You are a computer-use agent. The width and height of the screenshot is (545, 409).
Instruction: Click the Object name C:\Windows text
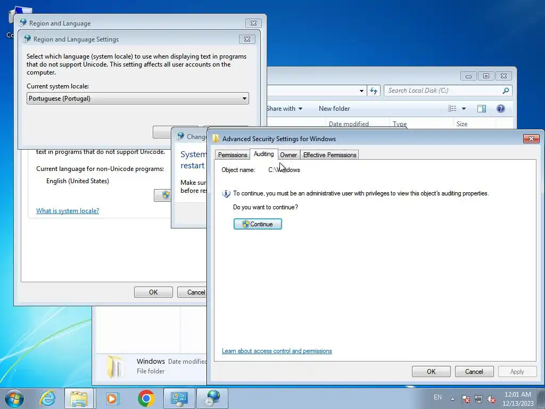[x=284, y=170]
